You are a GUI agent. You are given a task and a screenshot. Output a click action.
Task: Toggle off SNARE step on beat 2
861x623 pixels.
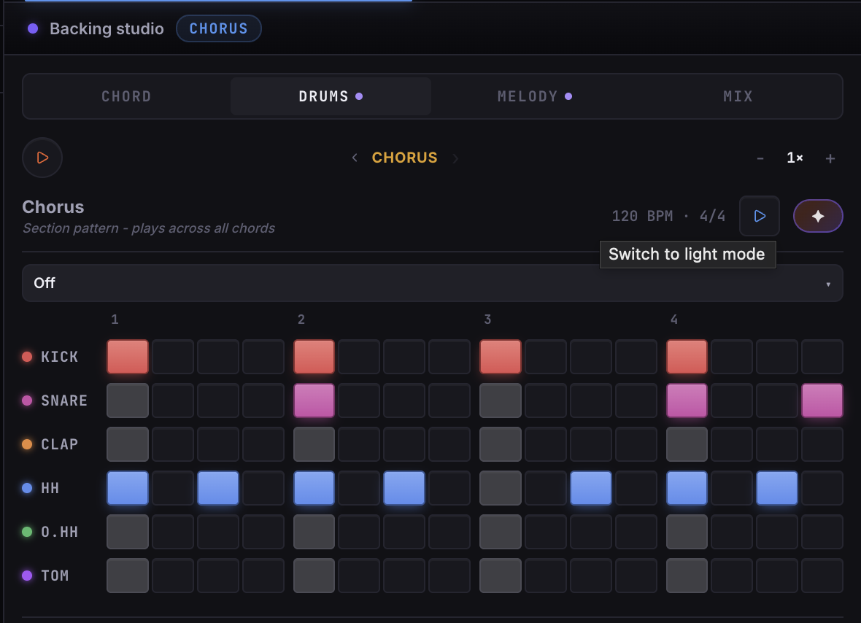(x=314, y=400)
